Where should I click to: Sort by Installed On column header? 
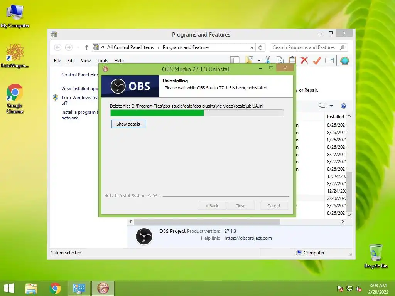point(335,117)
